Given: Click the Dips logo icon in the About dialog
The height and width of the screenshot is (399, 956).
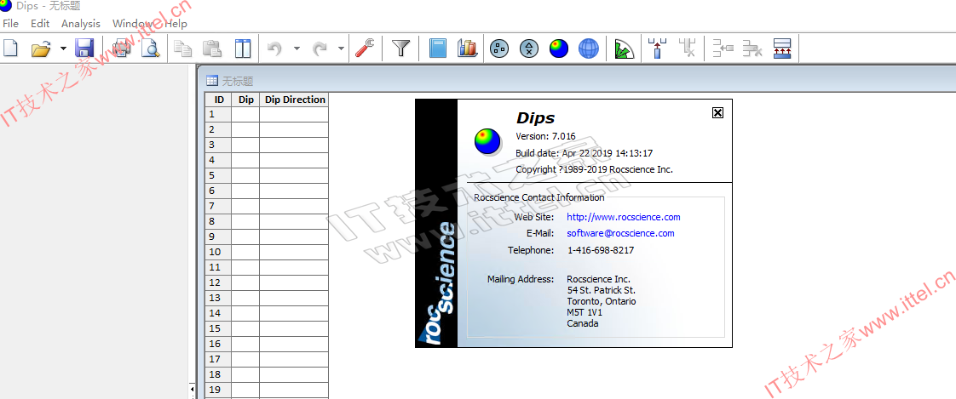Looking at the screenshot, I should (x=487, y=141).
